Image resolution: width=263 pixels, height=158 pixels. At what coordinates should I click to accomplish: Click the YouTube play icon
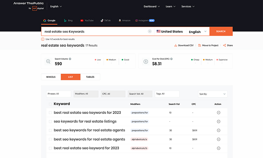point(82,20)
